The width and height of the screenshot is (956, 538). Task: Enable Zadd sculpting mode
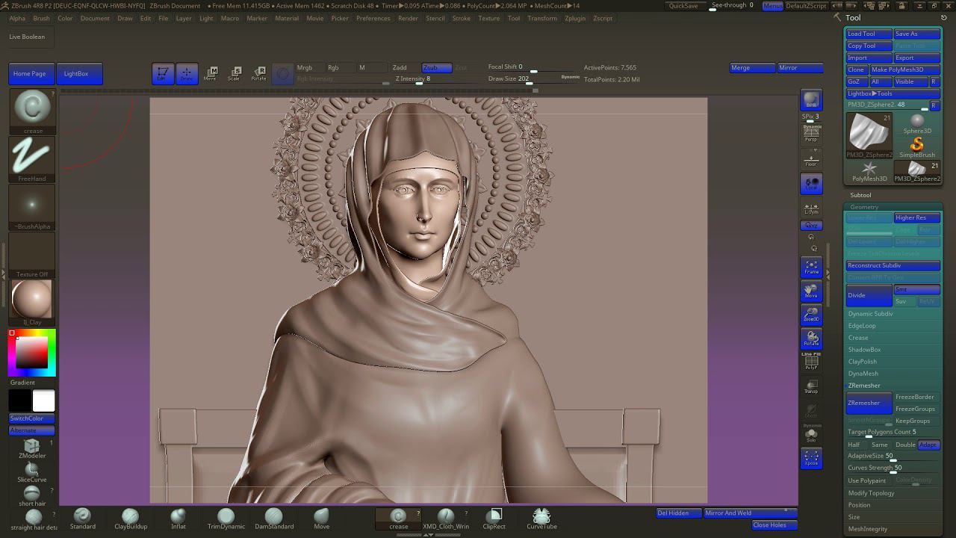click(400, 68)
